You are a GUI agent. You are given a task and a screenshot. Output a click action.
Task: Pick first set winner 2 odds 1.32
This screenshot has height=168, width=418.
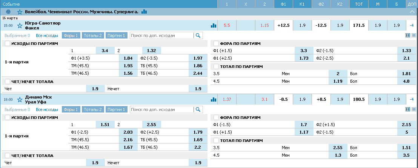coord(151,51)
